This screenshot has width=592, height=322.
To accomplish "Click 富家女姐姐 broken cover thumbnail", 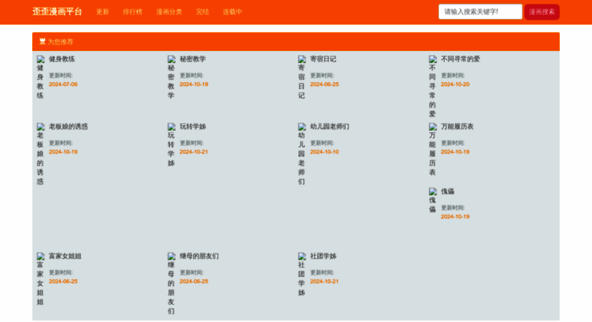I will (40, 279).
